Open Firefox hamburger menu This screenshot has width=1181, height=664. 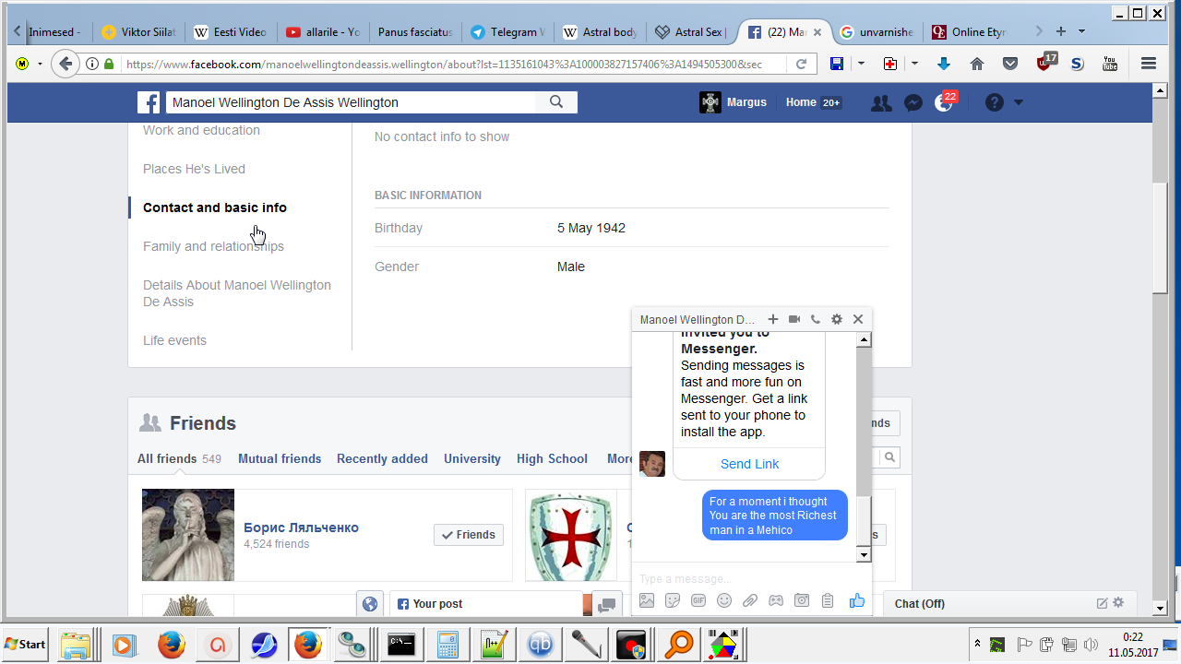(1149, 64)
